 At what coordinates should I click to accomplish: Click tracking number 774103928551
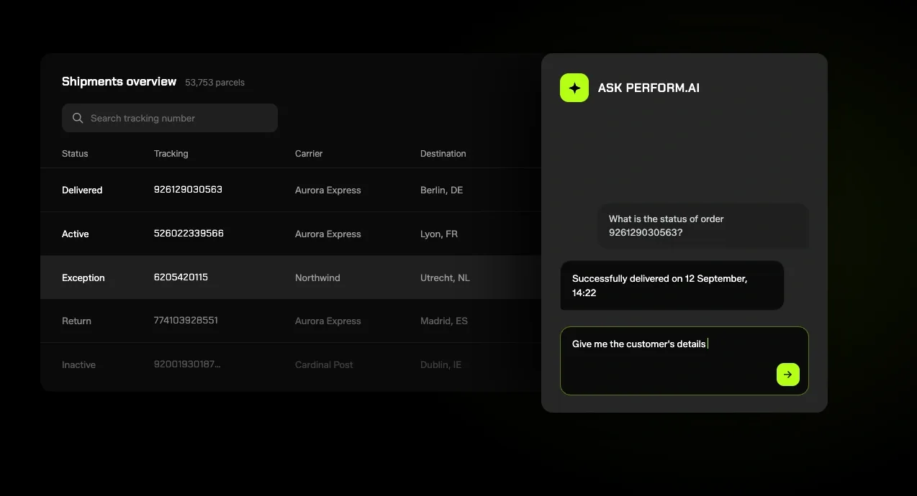click(x=186, y=321)
